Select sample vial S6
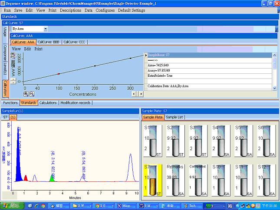Viewport: 280px width, 210px height. coord(266,141)
